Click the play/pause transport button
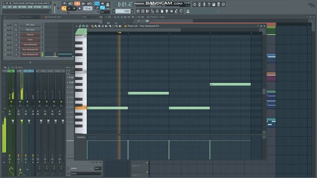Image resolution: width=317 pixels, height=178 pixels. pos(69,8)
